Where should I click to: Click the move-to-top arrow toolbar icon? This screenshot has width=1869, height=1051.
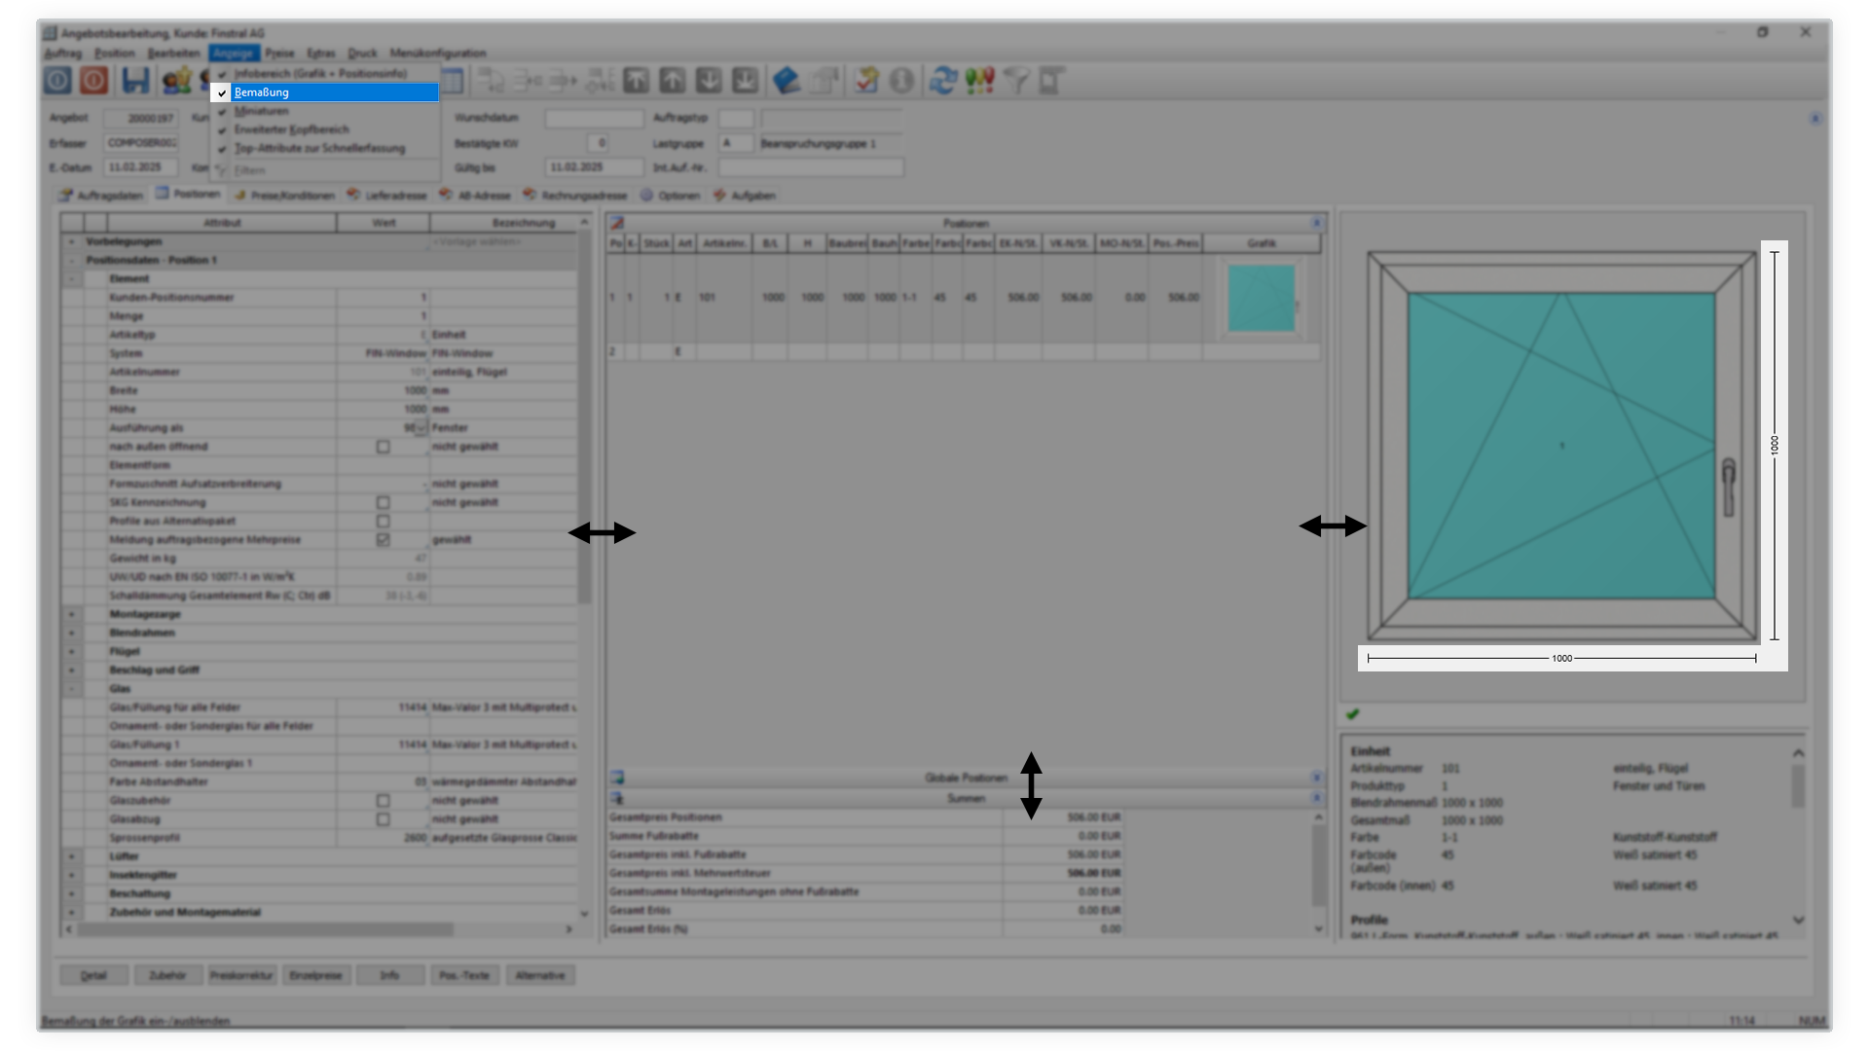(636, 81)
